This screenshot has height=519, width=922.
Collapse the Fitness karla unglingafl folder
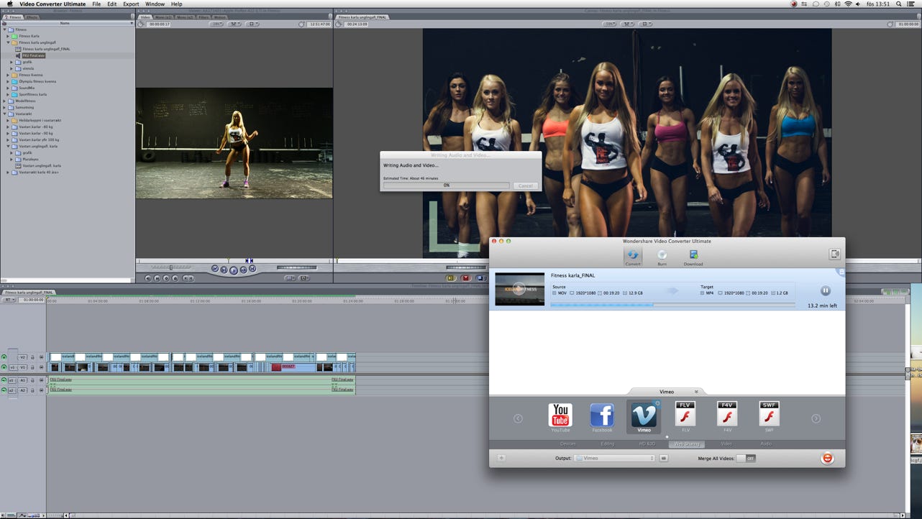9,42
